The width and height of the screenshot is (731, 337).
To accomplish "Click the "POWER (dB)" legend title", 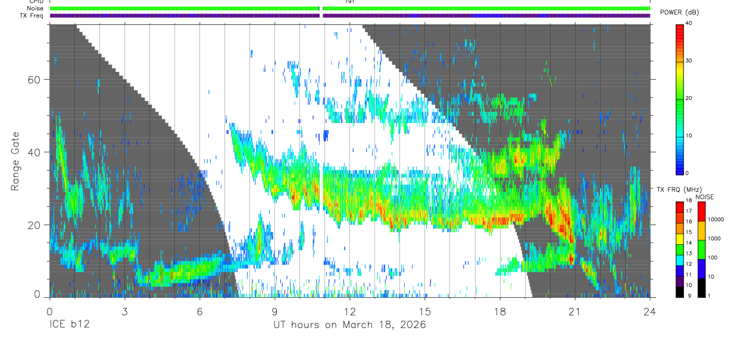I will 680,12.
